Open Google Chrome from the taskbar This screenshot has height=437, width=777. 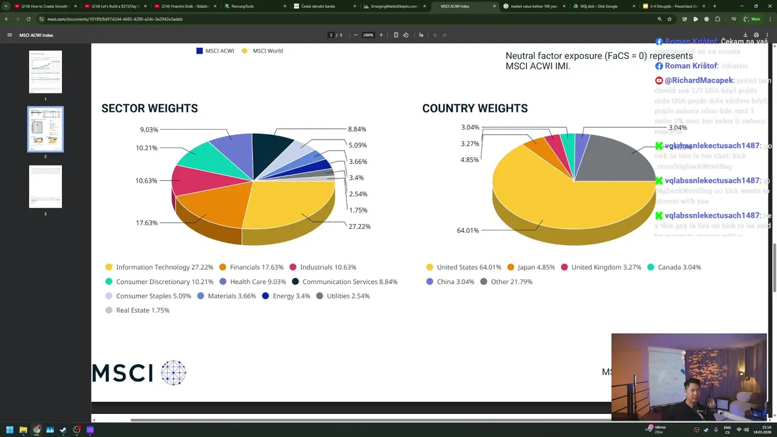point(36,430)
